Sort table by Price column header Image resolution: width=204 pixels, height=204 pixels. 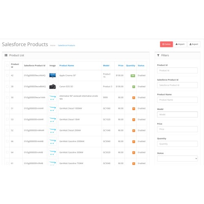pyautogui.click(x=121, y=66)
